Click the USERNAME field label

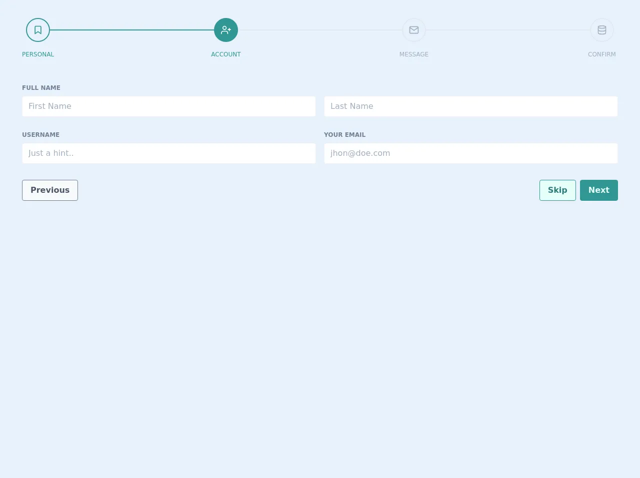[40, 135]
